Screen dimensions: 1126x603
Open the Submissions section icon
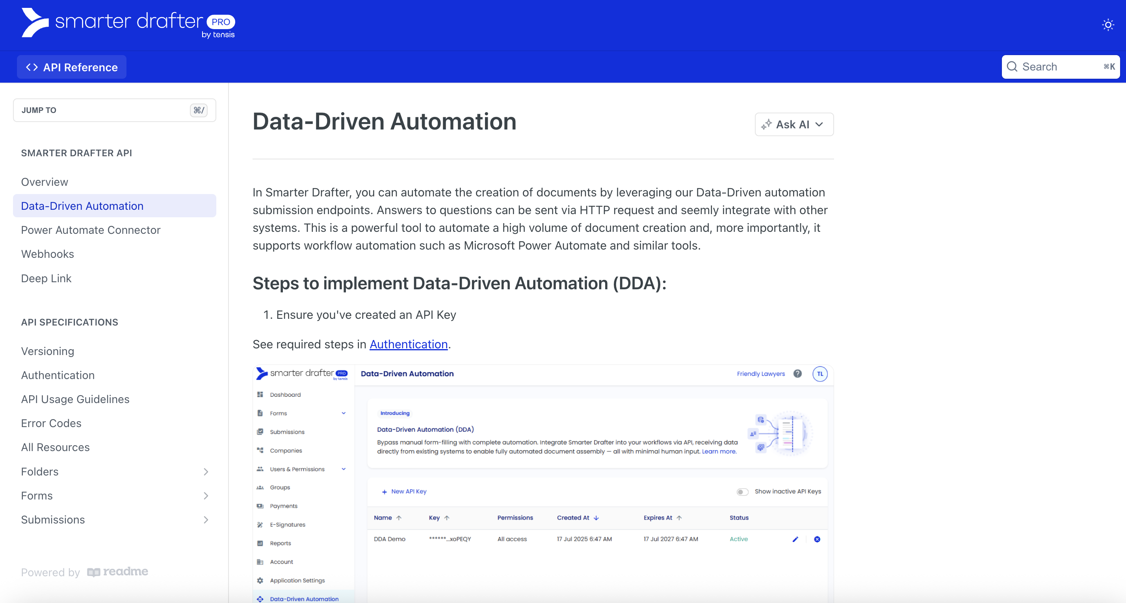260,432
